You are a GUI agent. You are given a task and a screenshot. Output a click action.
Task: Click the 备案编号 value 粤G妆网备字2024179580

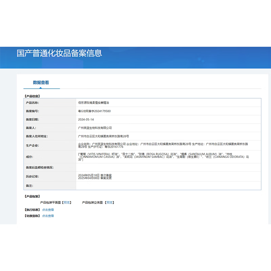pos(94,111)
